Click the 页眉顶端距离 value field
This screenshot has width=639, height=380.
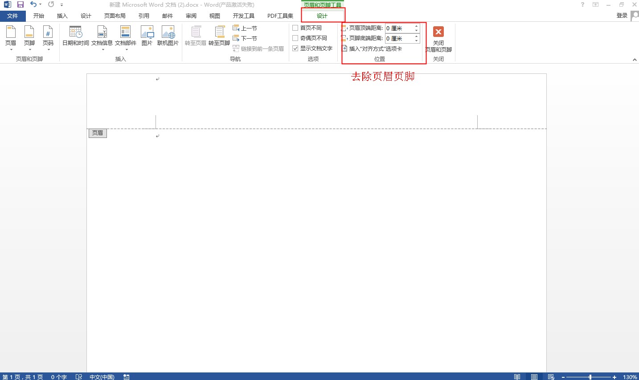399,28
